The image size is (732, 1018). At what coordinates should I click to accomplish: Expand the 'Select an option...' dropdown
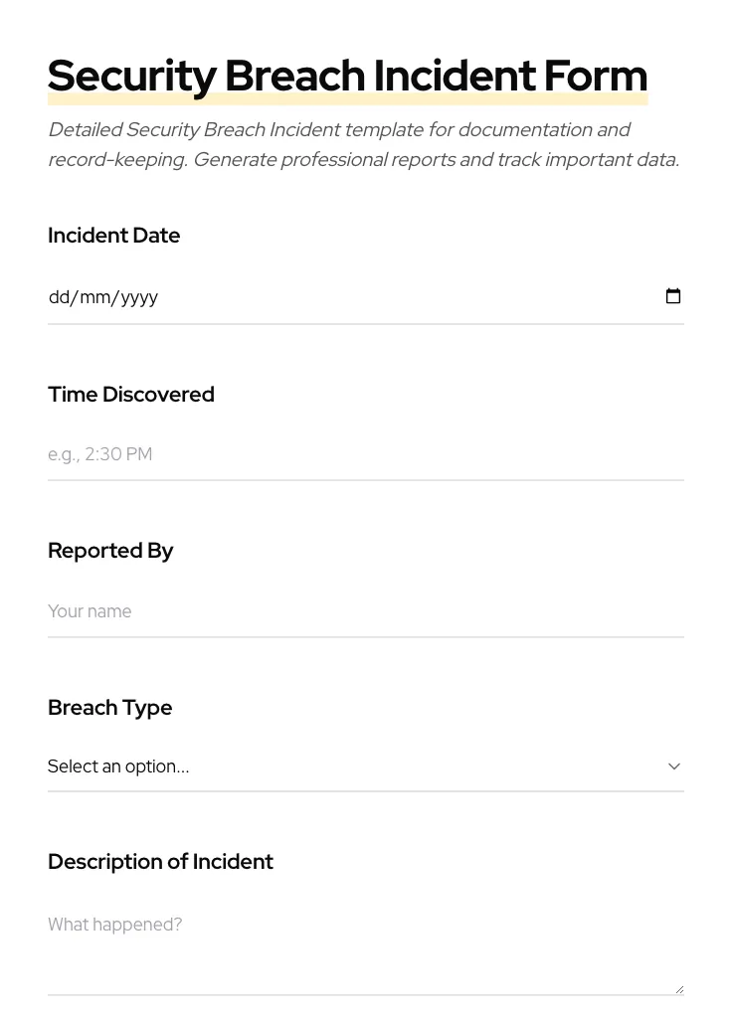(x=366, y=766)
